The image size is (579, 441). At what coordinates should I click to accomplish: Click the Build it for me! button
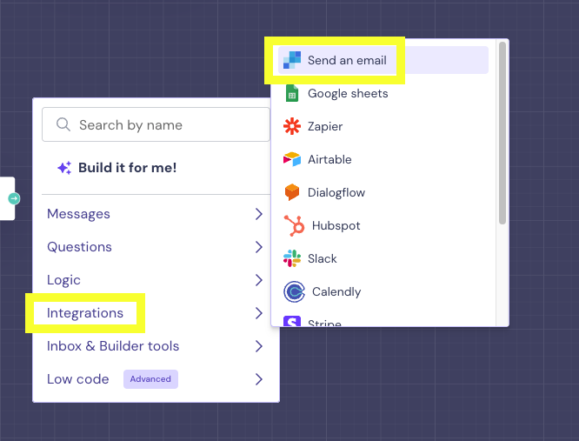[116, 168]
